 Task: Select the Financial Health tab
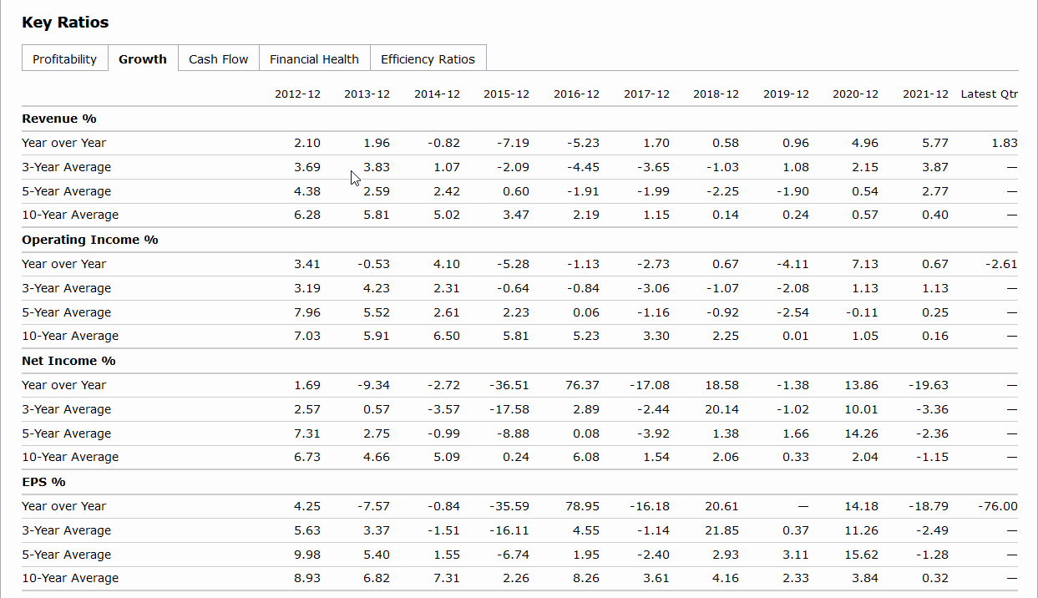pos(314,59)
